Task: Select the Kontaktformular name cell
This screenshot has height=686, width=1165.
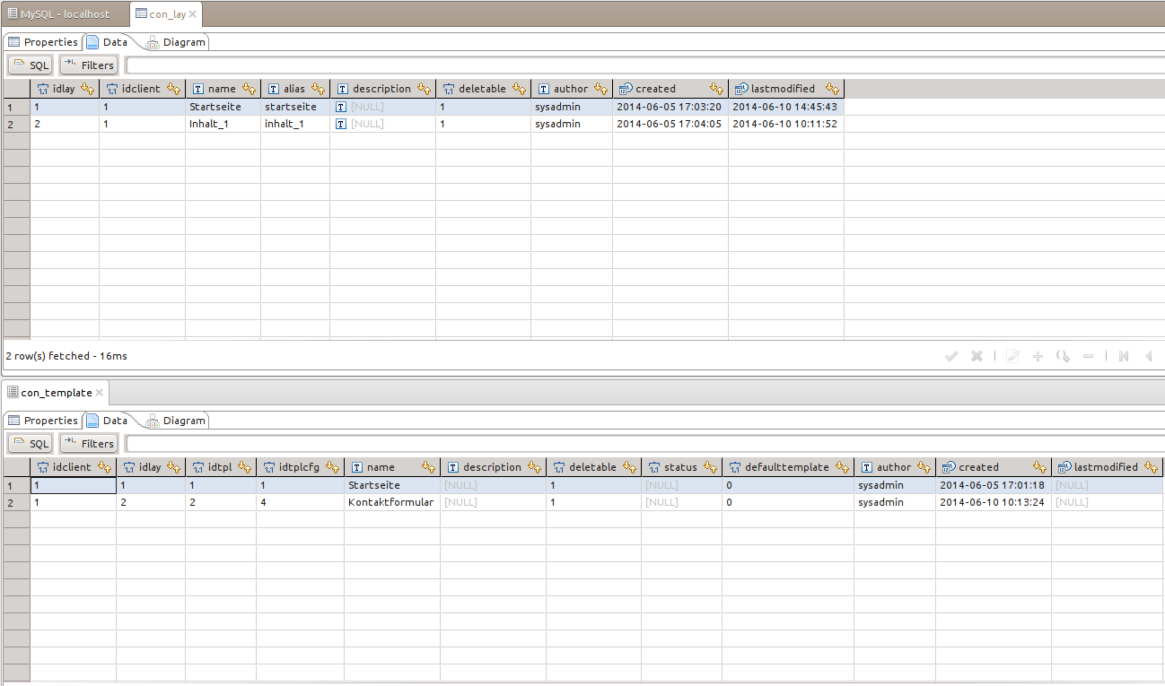Action: 390,502
